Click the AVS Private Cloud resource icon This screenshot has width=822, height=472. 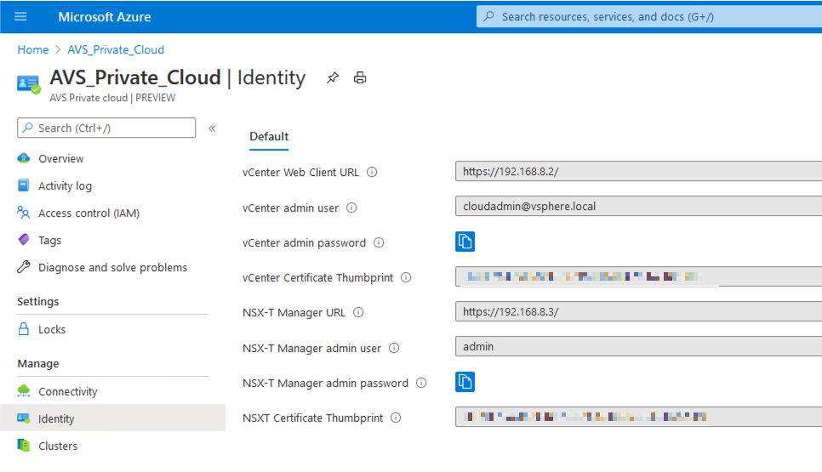(x=28, y=84)
